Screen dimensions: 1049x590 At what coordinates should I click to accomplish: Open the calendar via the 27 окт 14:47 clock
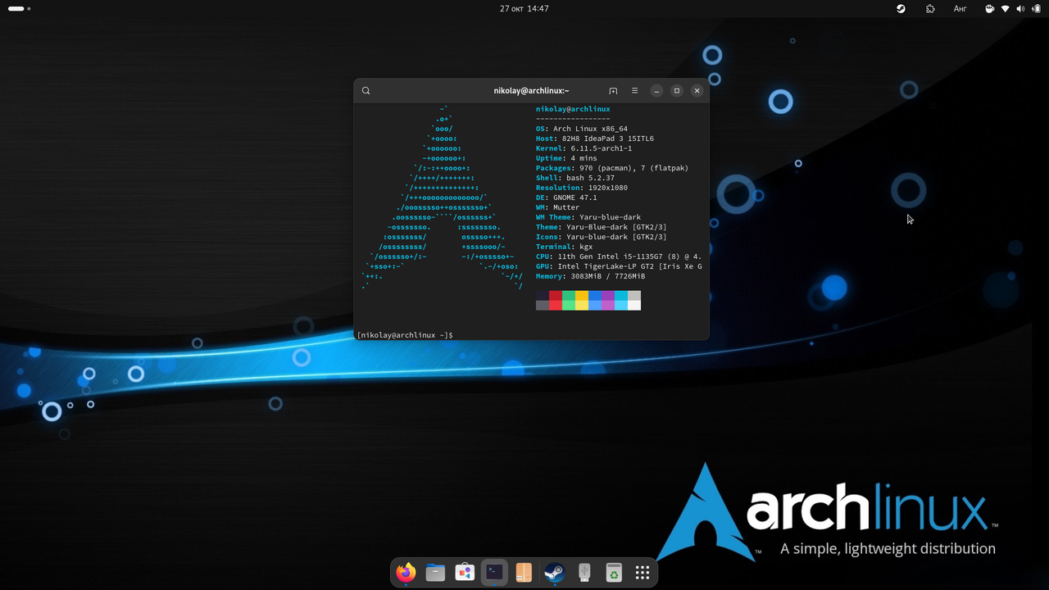(x=524, y=9)
